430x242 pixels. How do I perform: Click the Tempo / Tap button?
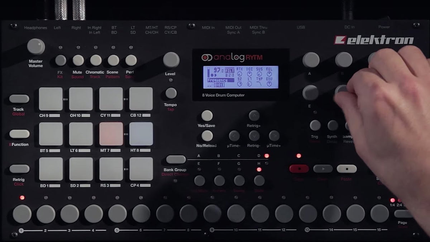tap(171, 93)
